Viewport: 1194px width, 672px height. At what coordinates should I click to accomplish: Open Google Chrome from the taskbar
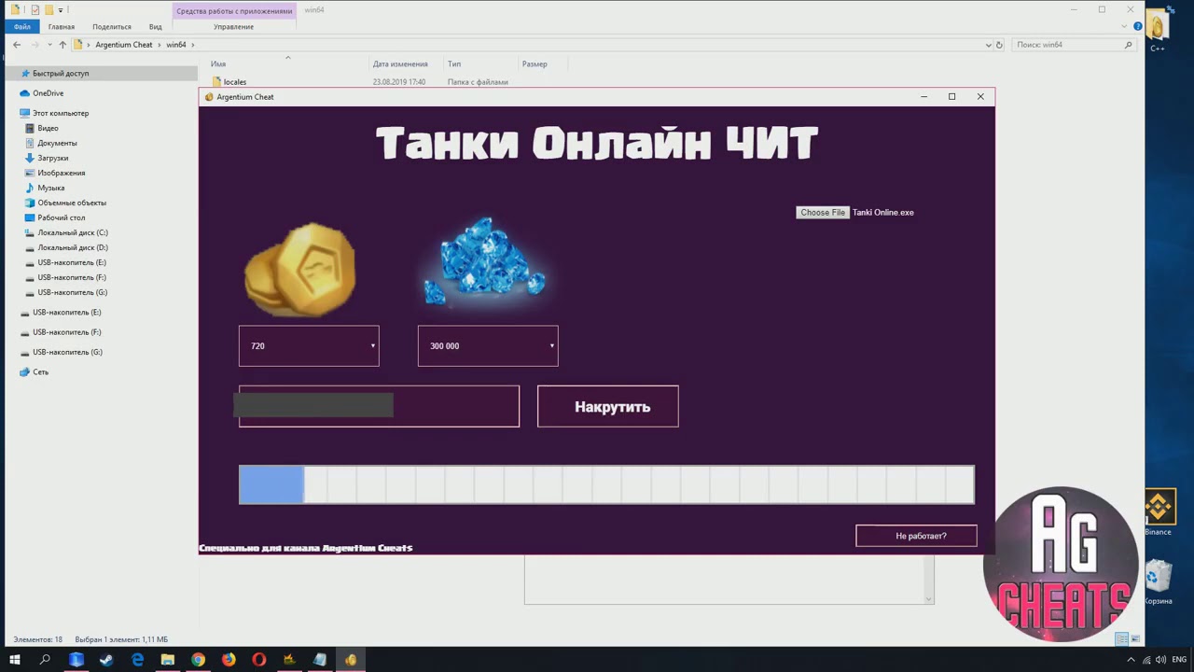click(x=198, y=660)
